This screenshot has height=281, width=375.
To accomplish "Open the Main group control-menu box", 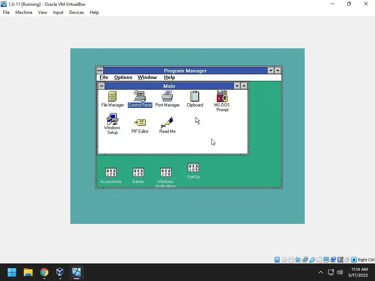I will [101, 86].
